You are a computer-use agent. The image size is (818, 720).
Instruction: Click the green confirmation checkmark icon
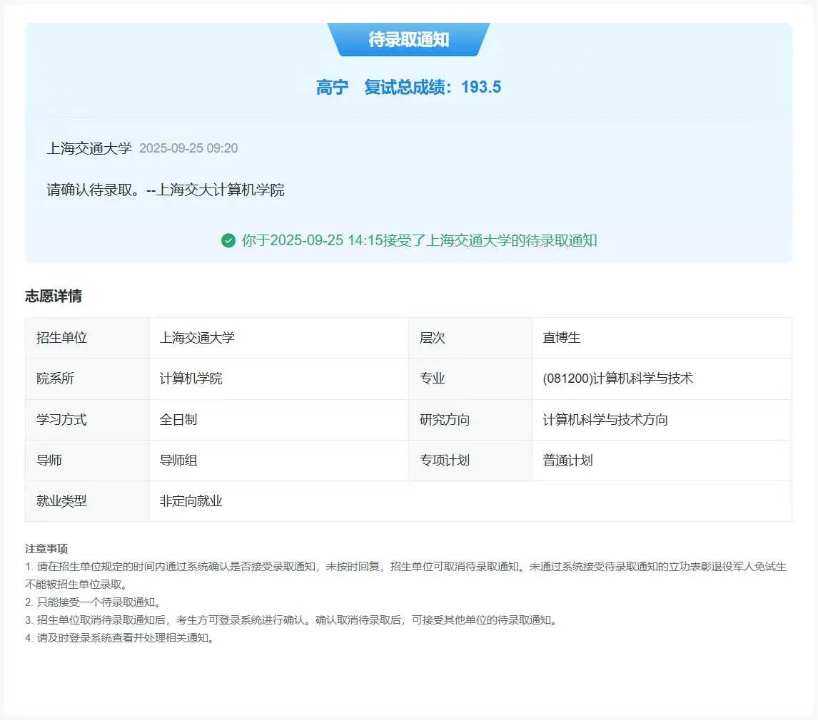(228, 241)
